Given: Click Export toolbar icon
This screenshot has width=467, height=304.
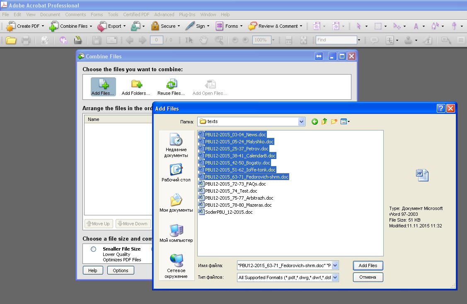Looking at the screenshot, I should [x=102, y=26].
